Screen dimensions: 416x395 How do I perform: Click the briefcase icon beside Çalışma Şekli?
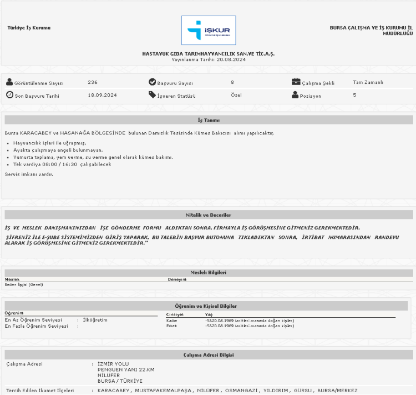tap(296, 82)
